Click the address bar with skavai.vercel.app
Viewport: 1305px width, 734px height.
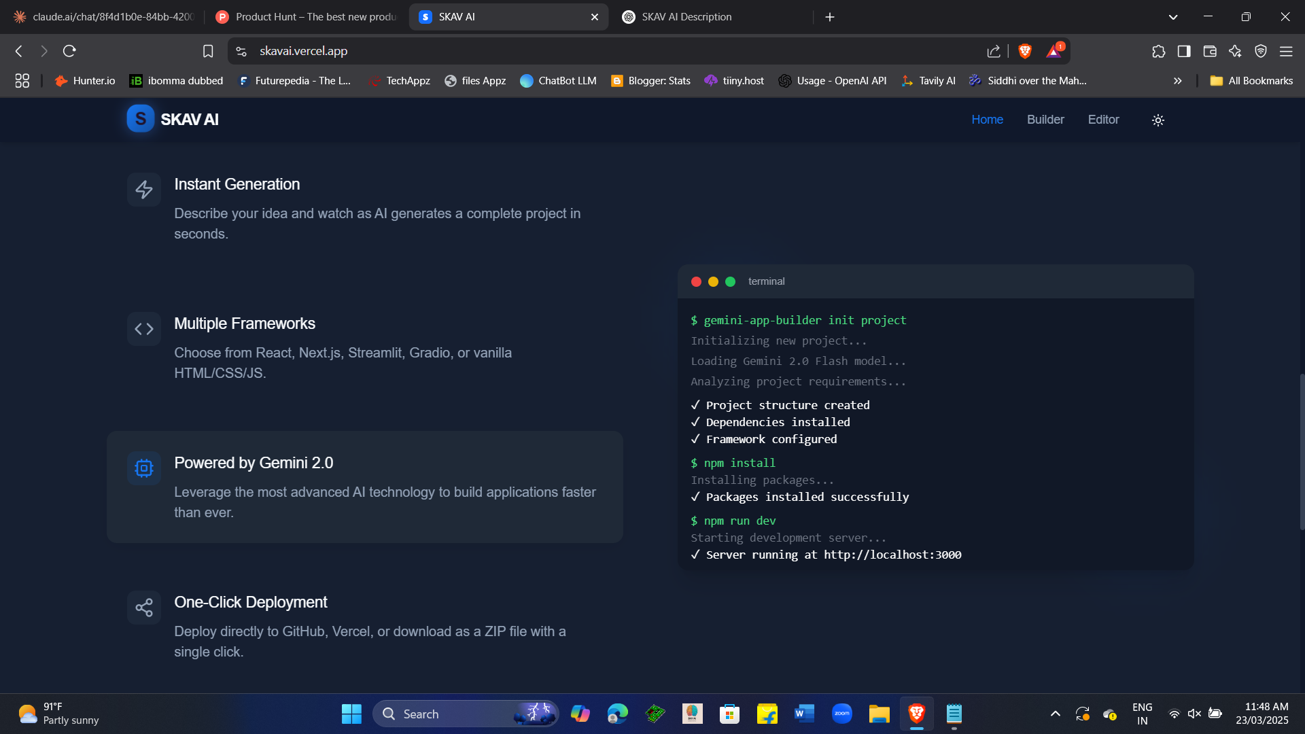(612, 51)
